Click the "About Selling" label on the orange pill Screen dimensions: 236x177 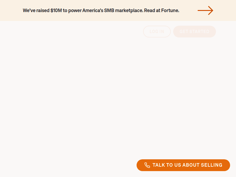pyautogui.click(x=202, y=165)
